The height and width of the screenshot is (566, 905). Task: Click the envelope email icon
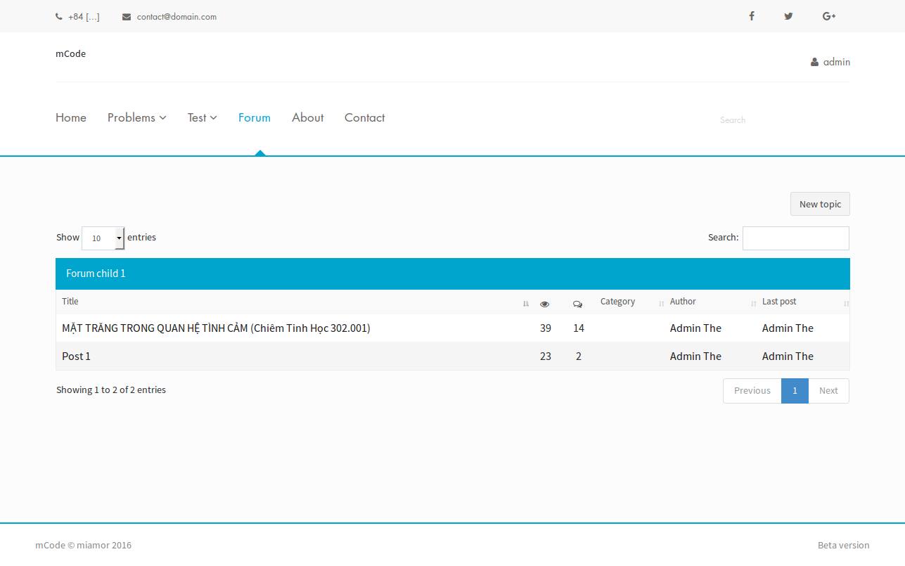(x=127, y=17)
